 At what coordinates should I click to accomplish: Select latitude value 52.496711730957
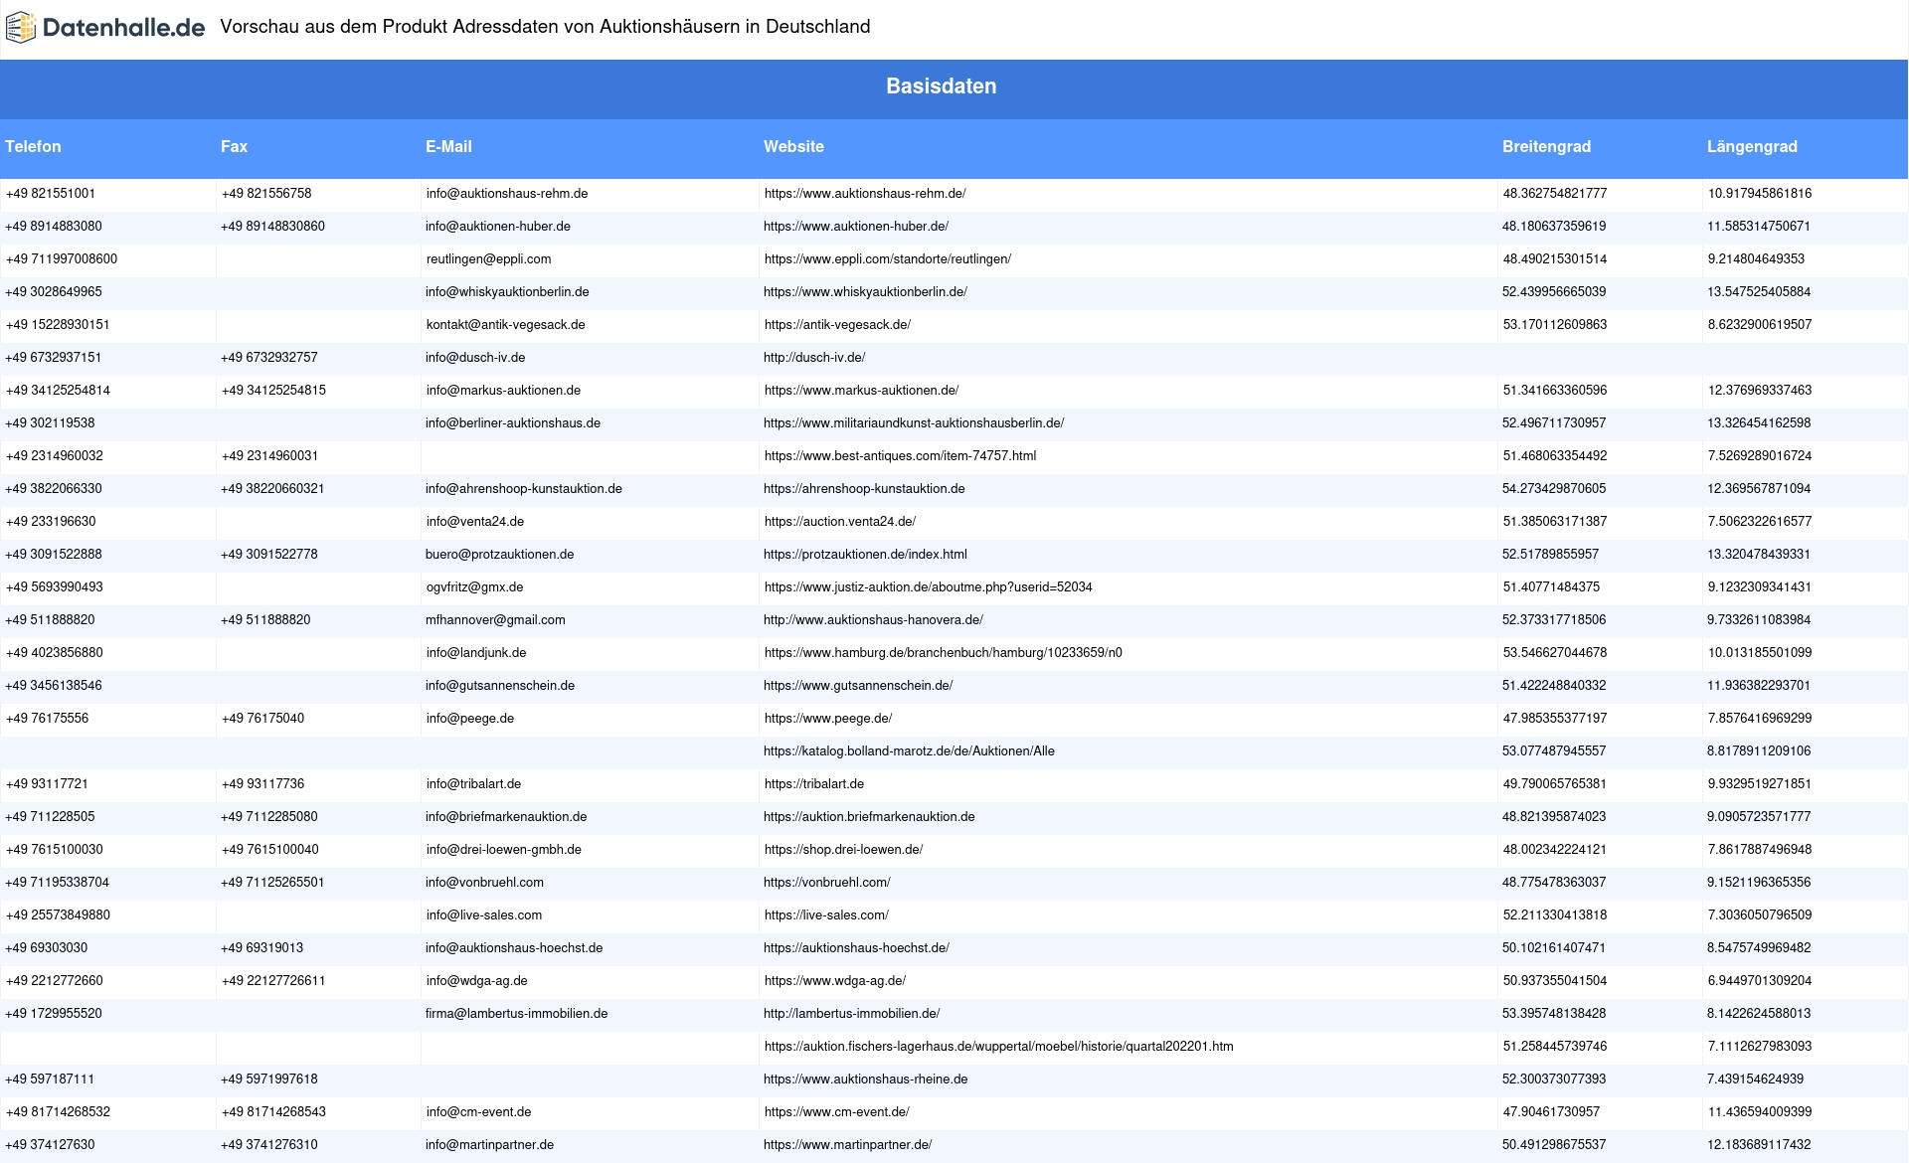1554,423
